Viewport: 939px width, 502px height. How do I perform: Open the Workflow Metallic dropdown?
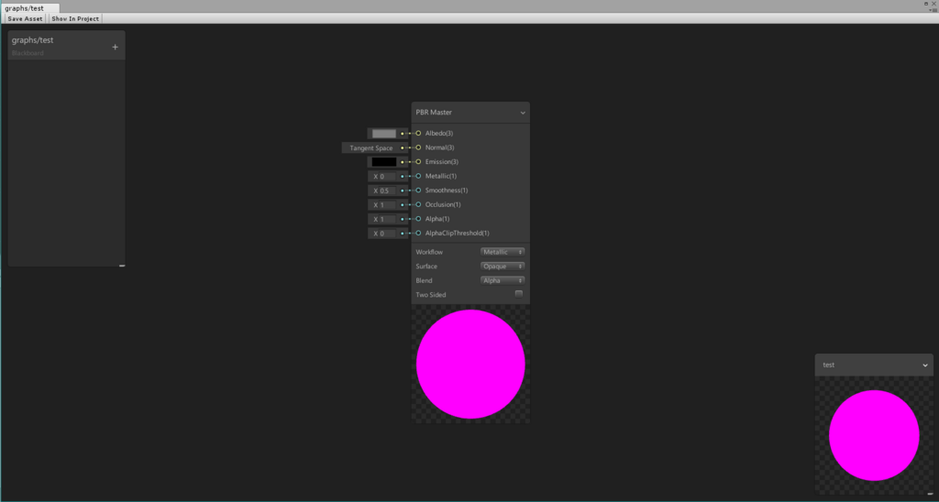point(503,252)
